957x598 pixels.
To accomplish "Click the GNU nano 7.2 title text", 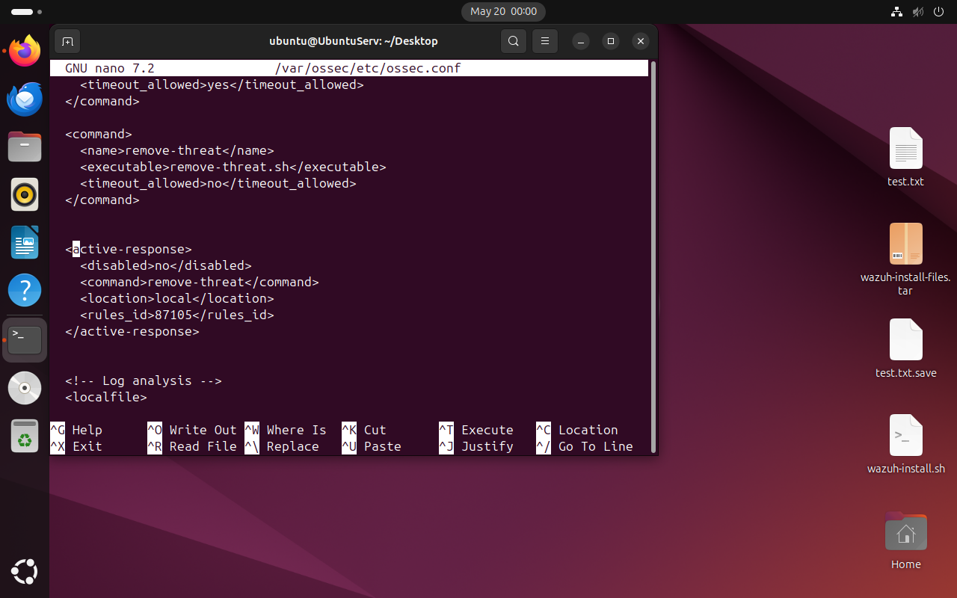I will tap(110, 68).
